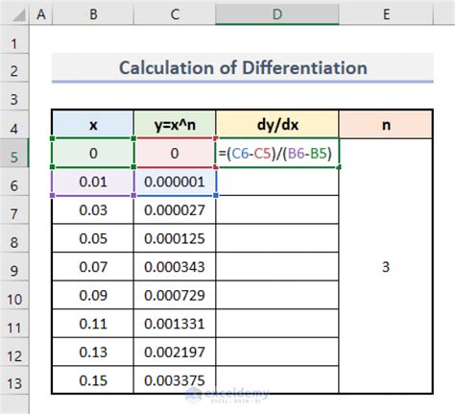Viewport: 455px width, 414px height.
Task: Select the y=x^n header cell
Action: (175, 125)
